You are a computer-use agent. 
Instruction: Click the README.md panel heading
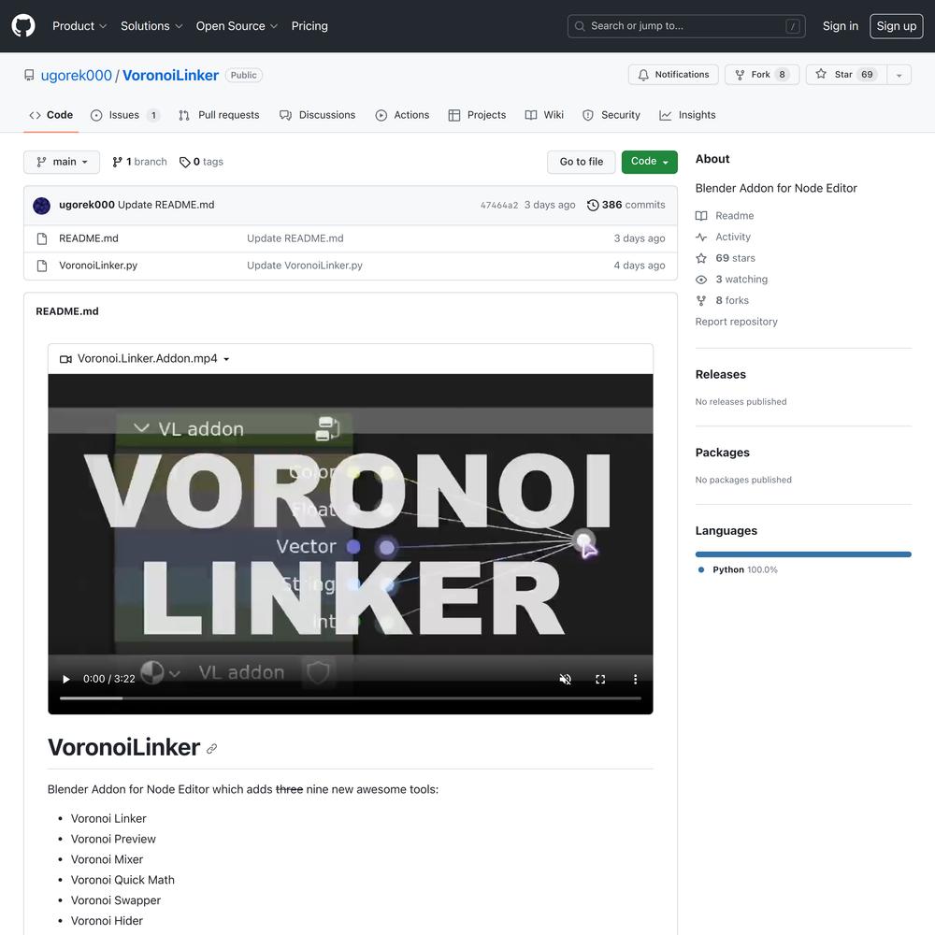click(67, 311)
